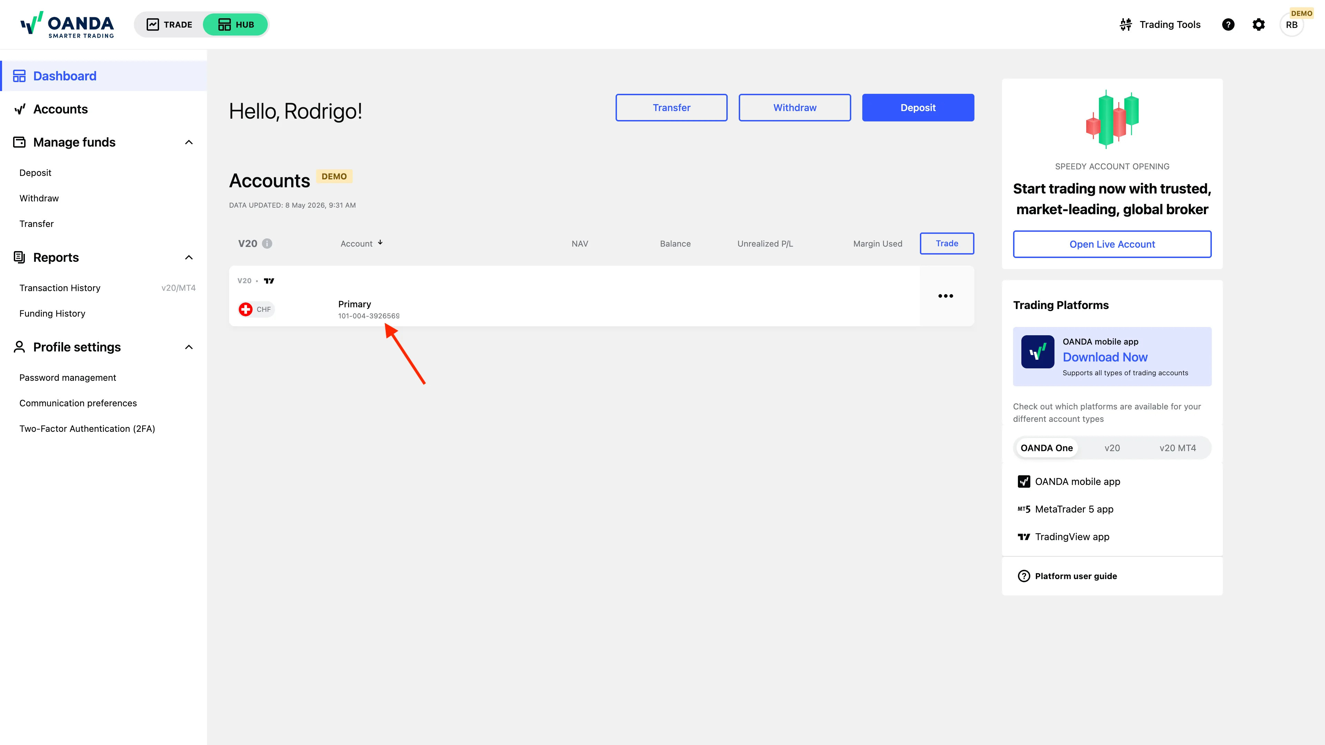Click the blue Deposit button
This screenshot has height=745, width=1325.
tap(918, 108)
